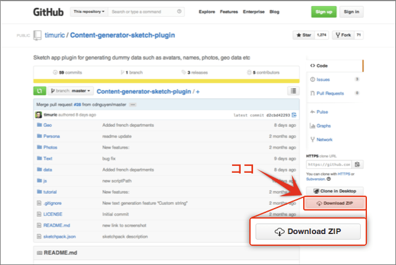Click the Subversion link

[316, 179]
